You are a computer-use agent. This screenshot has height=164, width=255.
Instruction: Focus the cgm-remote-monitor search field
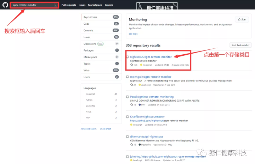pos(34,5)
